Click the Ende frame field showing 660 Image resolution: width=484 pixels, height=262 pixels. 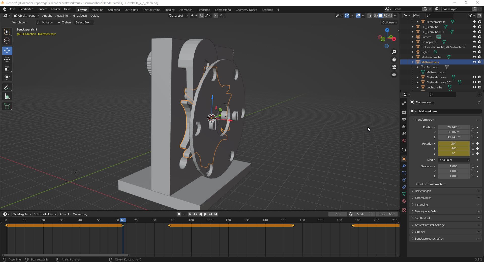[387, 214]
